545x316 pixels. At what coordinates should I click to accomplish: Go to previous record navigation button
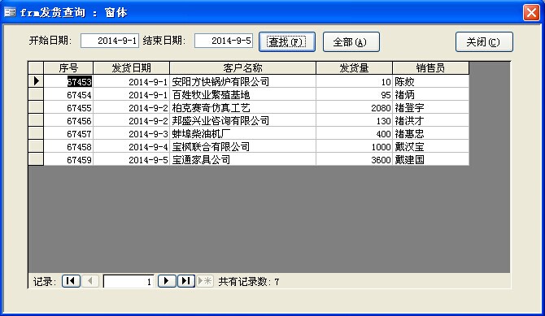click(x=90, y=281)
